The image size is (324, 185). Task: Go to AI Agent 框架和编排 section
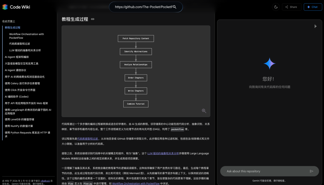coord(17,57)
